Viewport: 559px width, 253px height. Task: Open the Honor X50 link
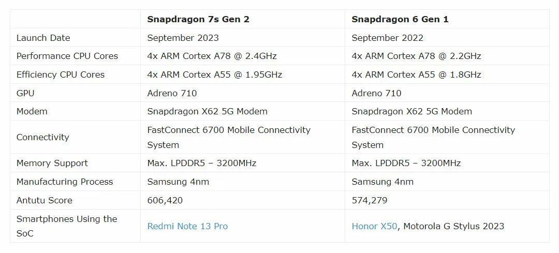pos(374,226)
